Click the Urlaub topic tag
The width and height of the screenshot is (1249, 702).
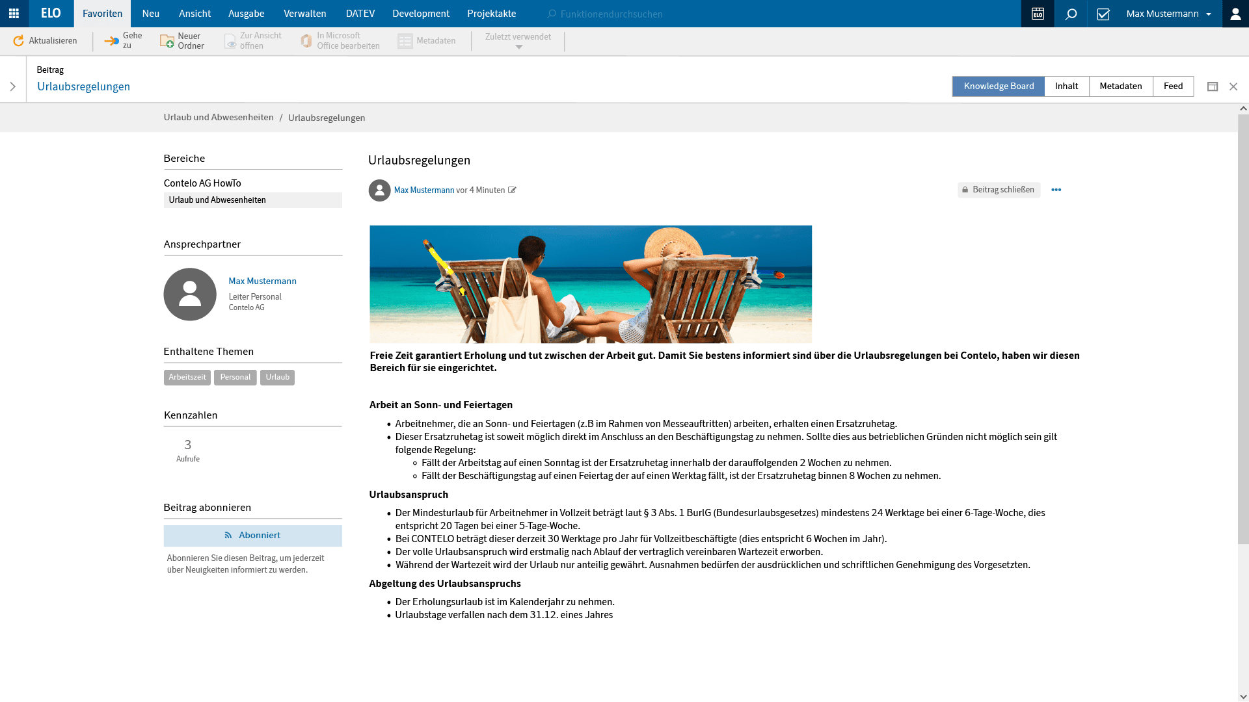[277, 378]
